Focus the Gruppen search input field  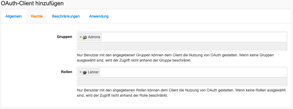click(x=182, y=46)
